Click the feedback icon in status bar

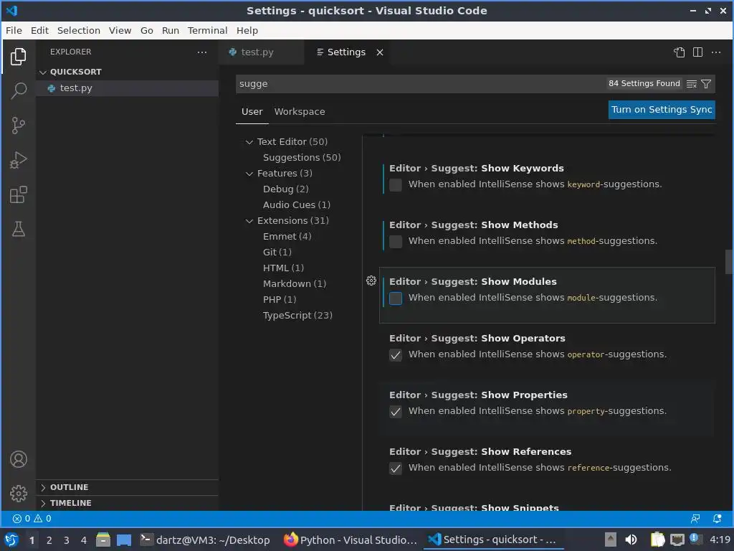coord(695,519)
